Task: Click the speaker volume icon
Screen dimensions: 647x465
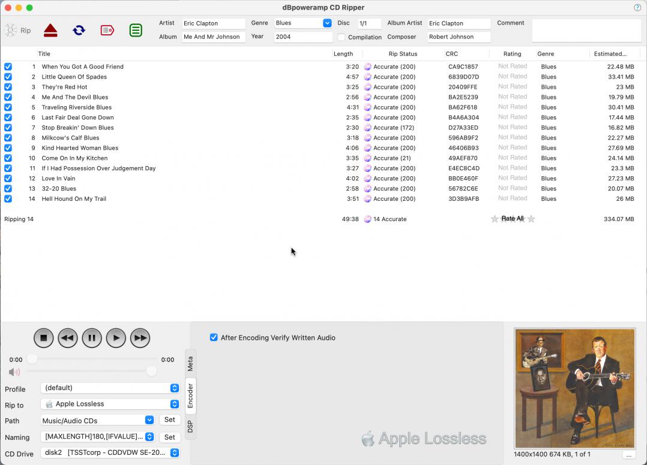Action: pyautogui.click(x=14, y=372)
